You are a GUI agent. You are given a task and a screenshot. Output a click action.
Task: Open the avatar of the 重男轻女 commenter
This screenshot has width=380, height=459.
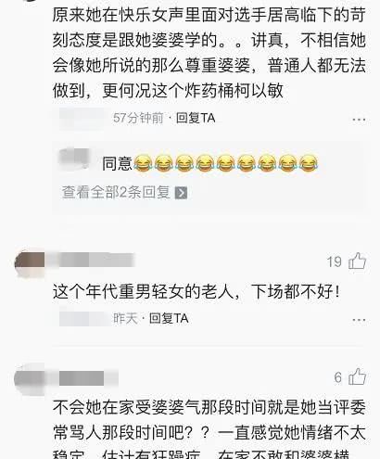[30, 263]
